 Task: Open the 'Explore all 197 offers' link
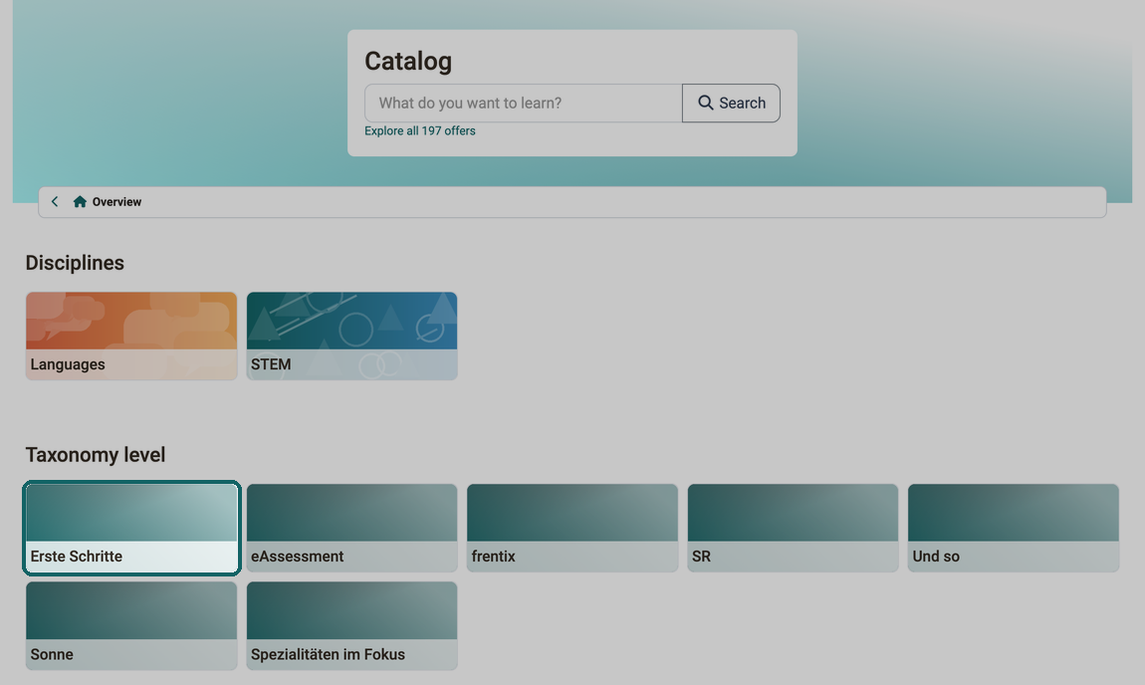420,130
